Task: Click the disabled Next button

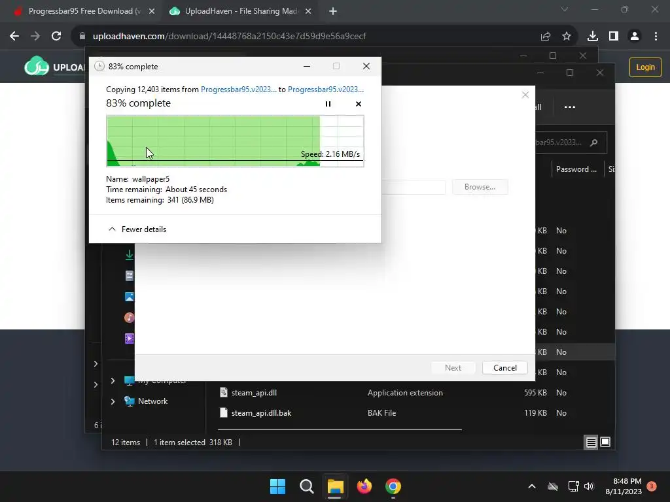Action: point(453,368)
